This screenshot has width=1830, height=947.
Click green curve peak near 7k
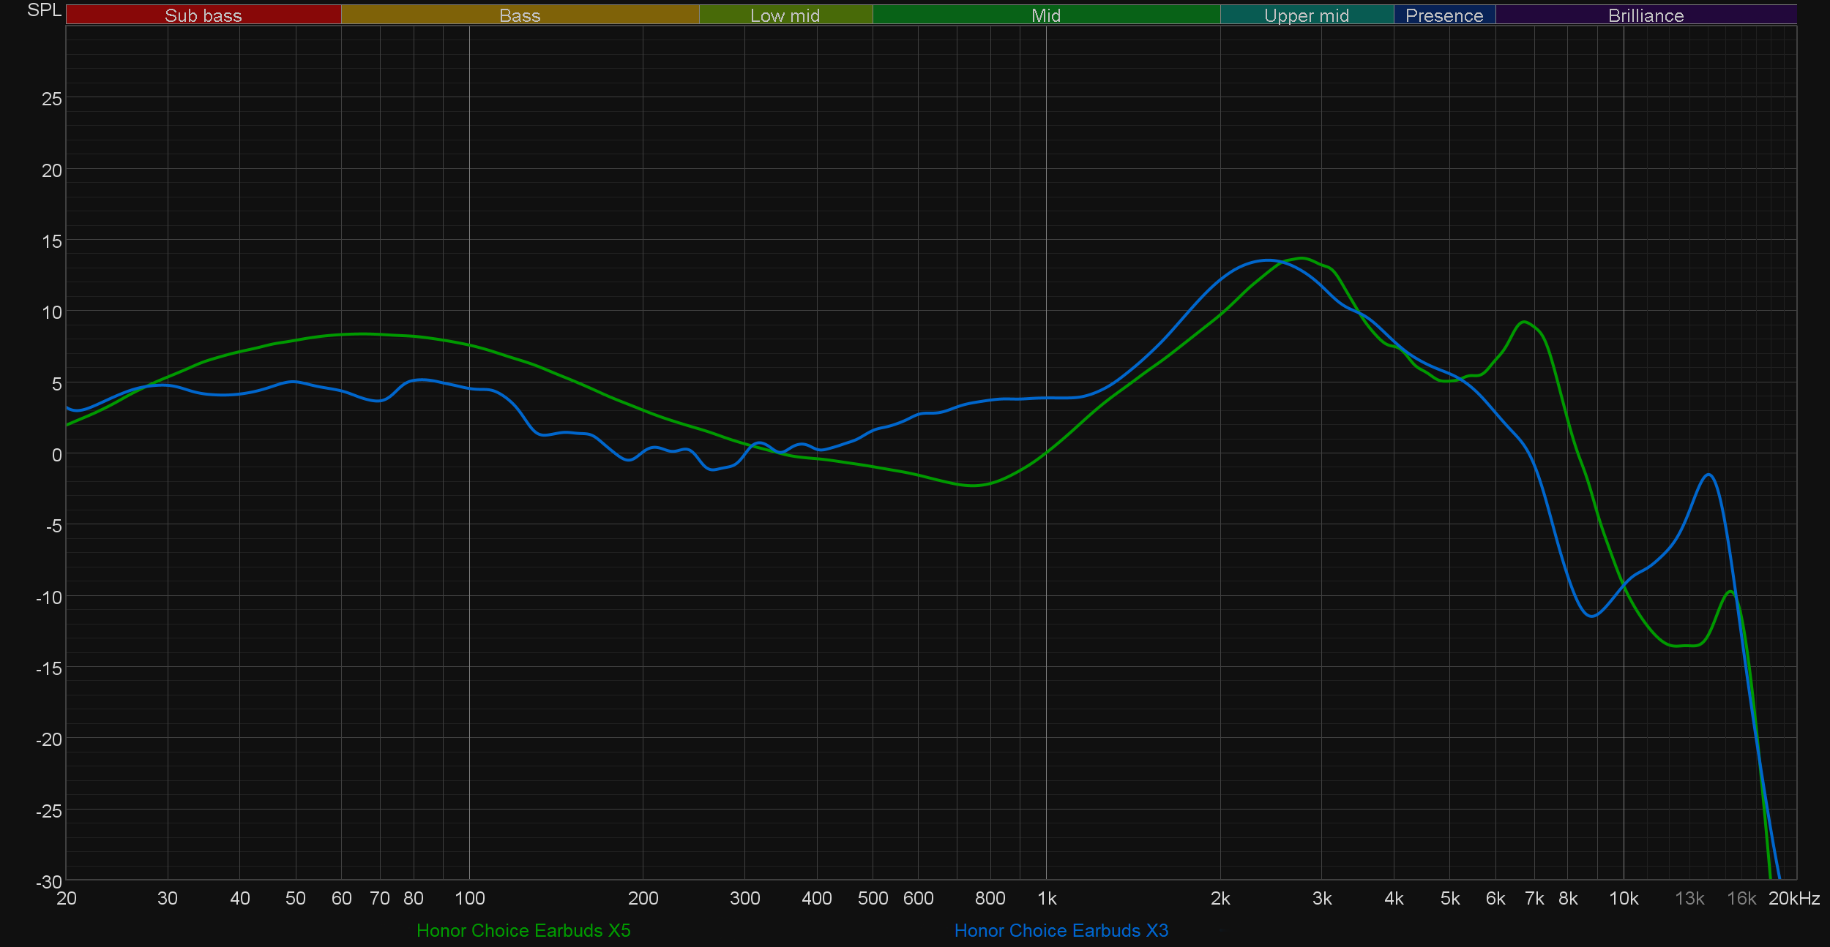click(x=1523, y=322)
